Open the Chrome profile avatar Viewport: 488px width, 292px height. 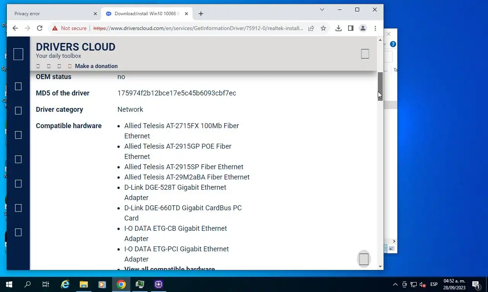(363, 28)
